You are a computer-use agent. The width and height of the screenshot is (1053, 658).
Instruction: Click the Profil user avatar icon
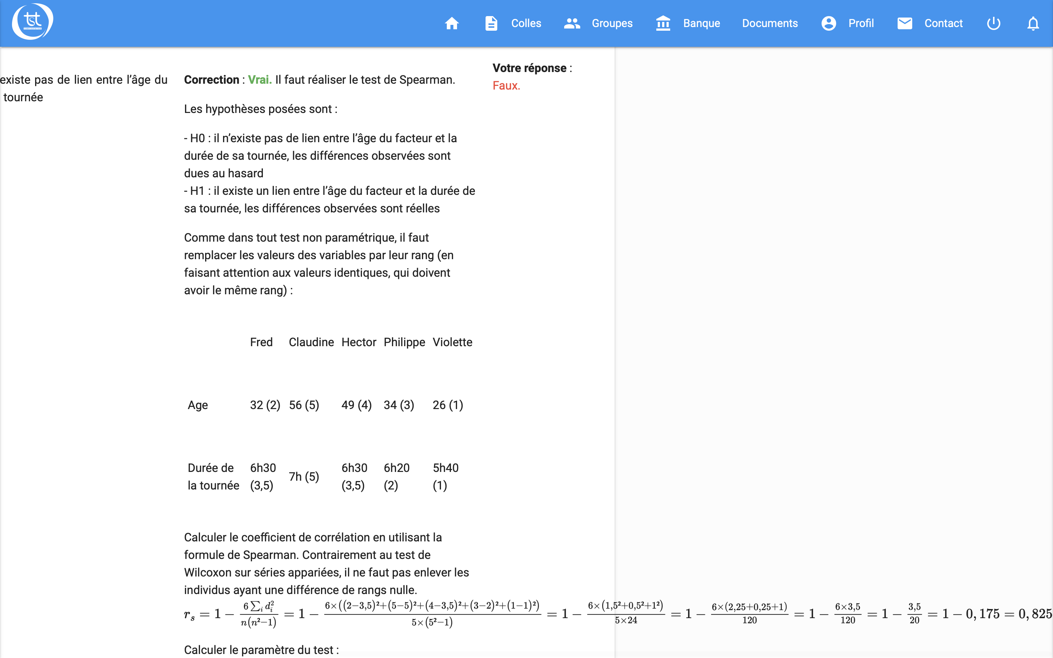click(x=829, y=23)
